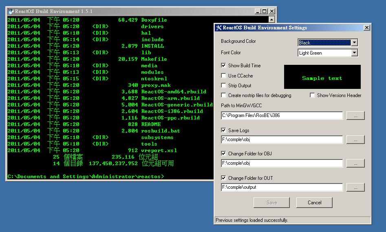The image size is (386, 232).
Task: Minimize the ReactOS Build Environment console window
Action: [x=258, y=11]
